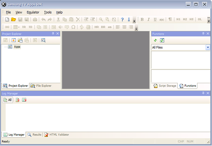The image size is (212, 146).
Task: Align text right
Action: (x=131, y=27)
